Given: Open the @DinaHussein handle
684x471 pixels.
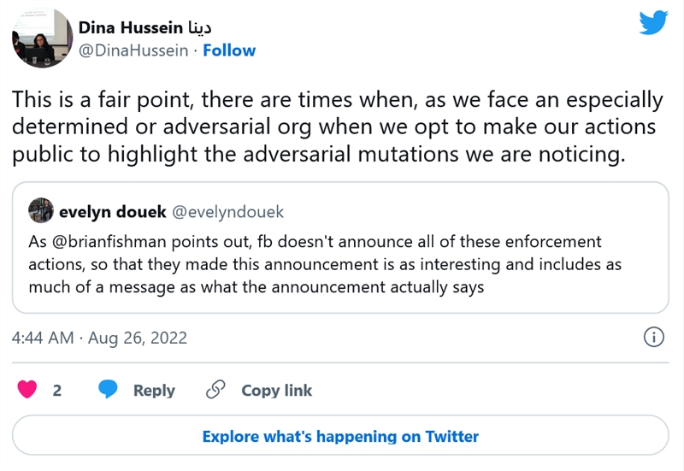Looking at the screenshot, I should click(133, 50).
